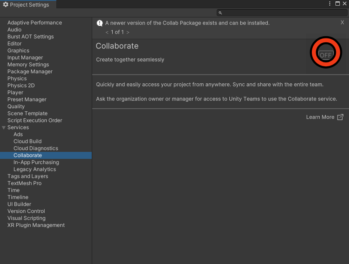Select Audio settings

pyautogui.click(x=14, y=30)
